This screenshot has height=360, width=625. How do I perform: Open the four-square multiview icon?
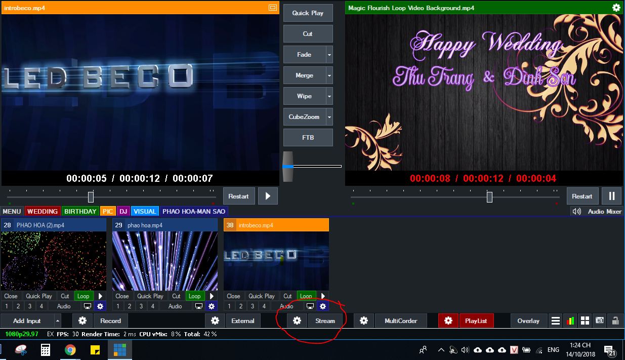585,321
